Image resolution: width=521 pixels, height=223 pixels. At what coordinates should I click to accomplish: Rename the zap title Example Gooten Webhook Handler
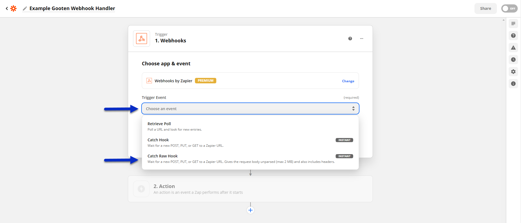pyautogui.click(x=72, y=8)
